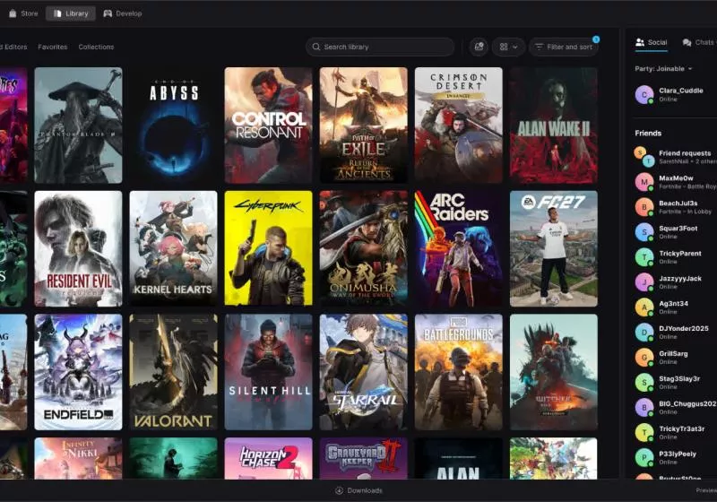Click the Friends section heading
Image resolution: width=717 pixels, height=502 pixels.
pos(648,133)
